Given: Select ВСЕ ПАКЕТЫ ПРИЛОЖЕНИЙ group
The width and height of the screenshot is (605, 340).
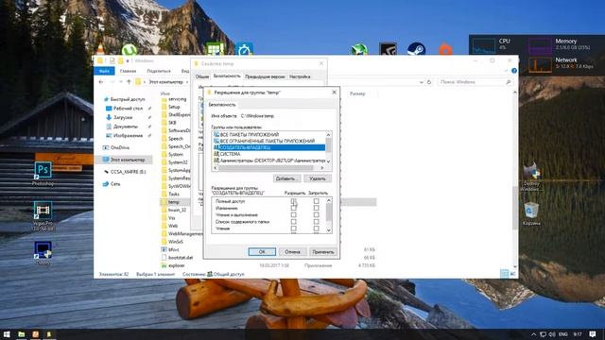Looking at the screenshot, I should coord(250,134).
